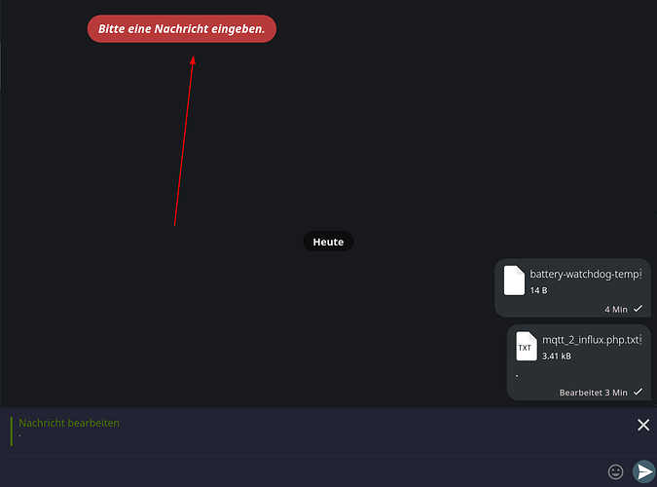The image size is (657, 487).
Task: Click the battery-watchdog-temp file icon
Action: [514, 281]
